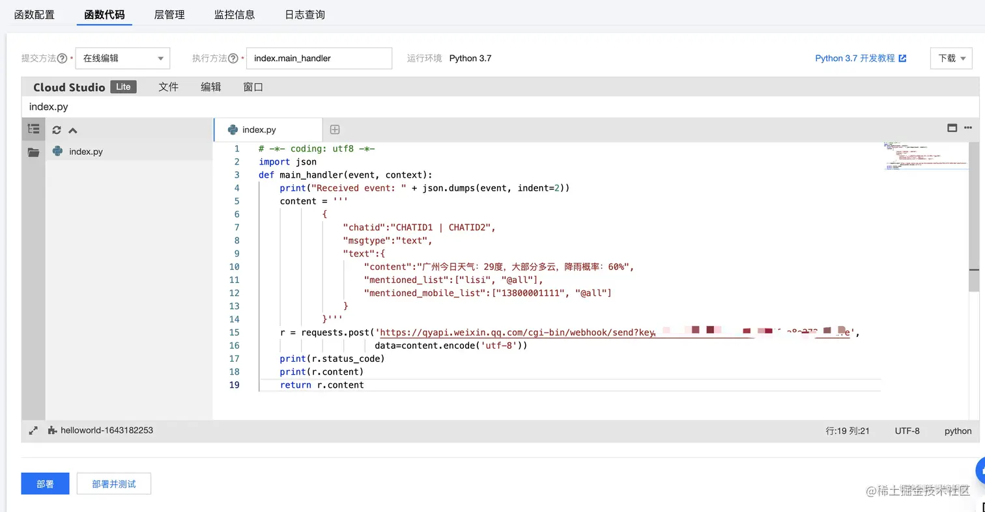Viewport: 985px width, 512px height.
Task: Click the 'def main_handler(event, context):' line
Action: point(345,175)
